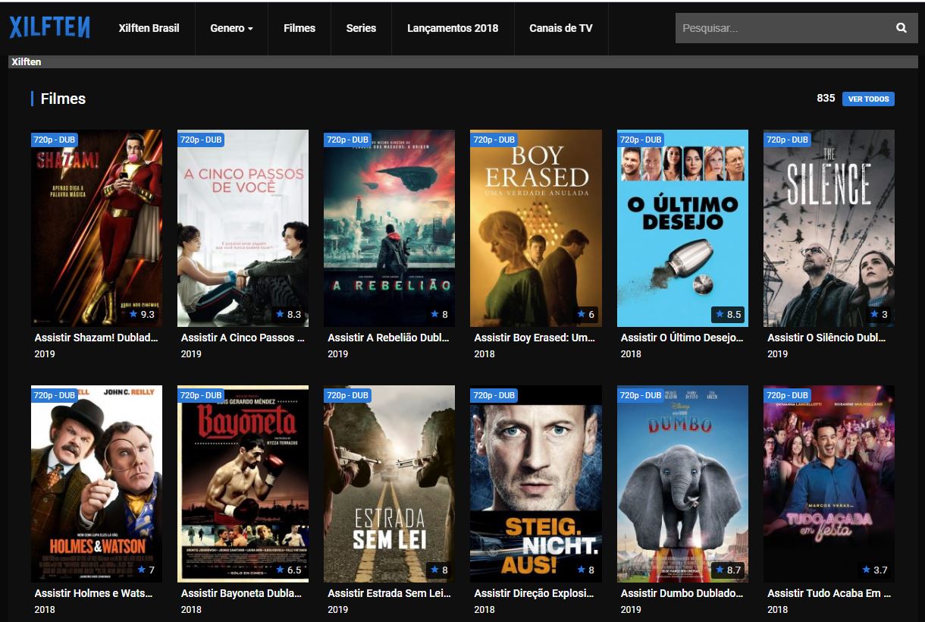
Task: Click the star rating on Shazam poster
Action: [x=143, y=314]
